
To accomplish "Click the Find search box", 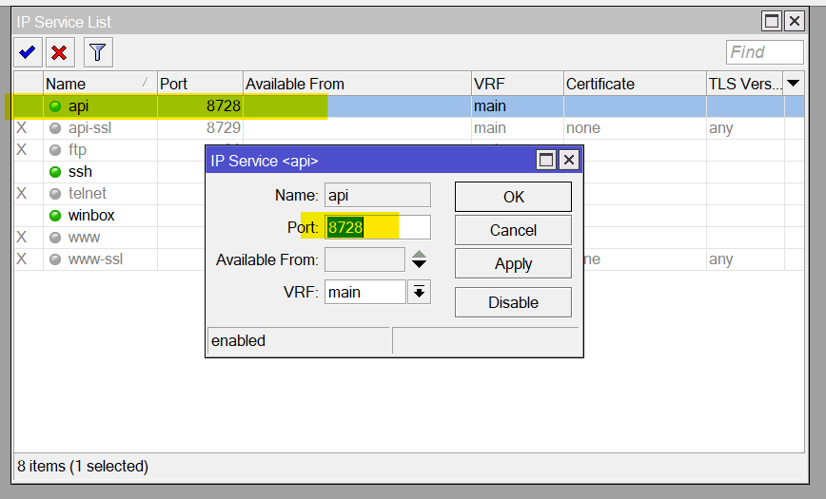I will (765, 52).
